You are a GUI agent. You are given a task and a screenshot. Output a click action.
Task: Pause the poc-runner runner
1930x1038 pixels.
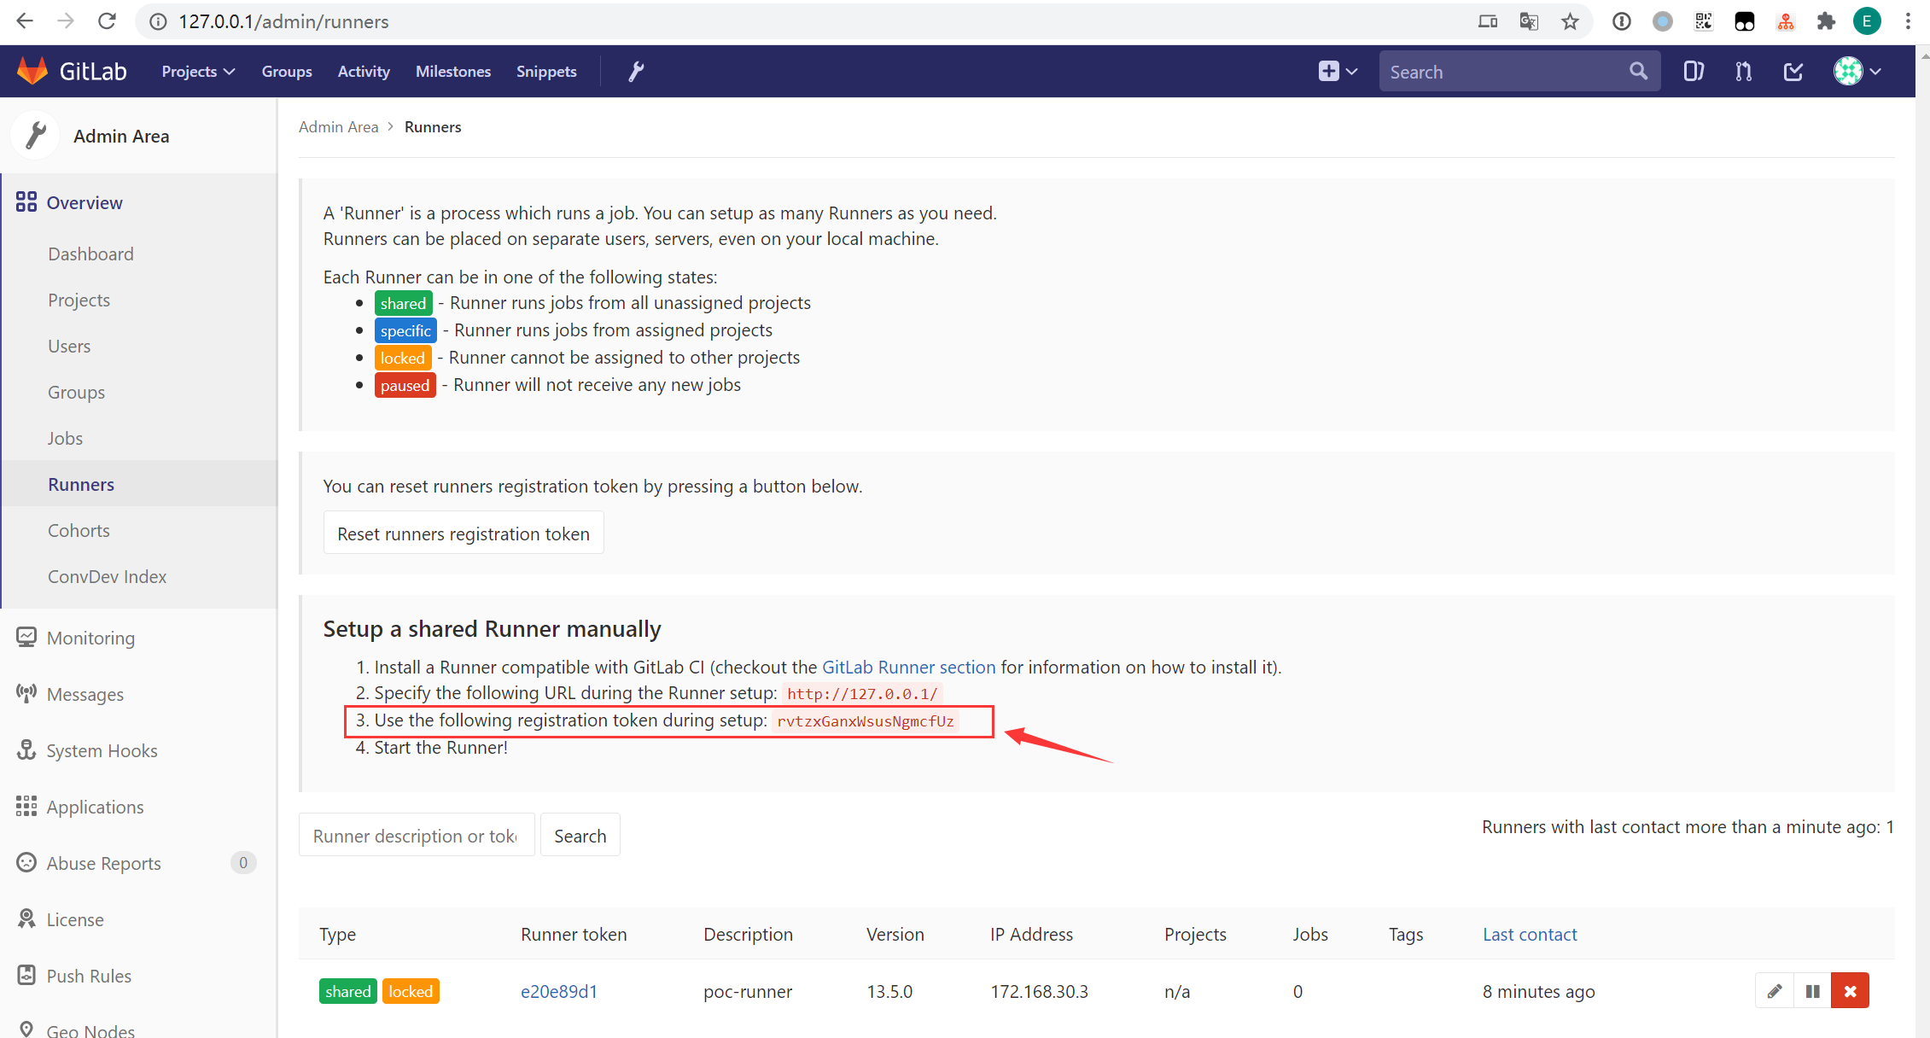[x=1812, y=991]
